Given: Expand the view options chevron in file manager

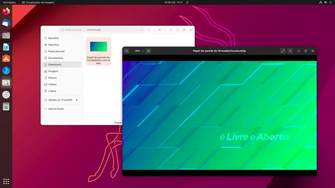Looking at the screenshot, I should tap(165, 30).
